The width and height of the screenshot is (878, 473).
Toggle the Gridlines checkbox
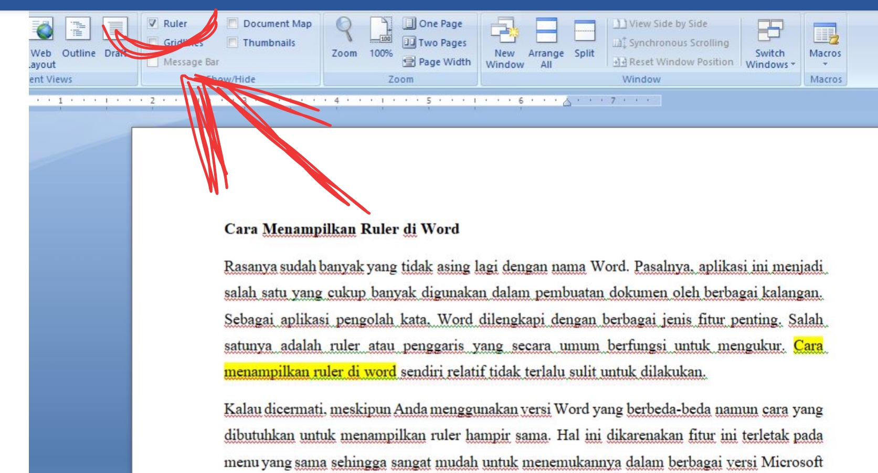(x=153, y=43)
